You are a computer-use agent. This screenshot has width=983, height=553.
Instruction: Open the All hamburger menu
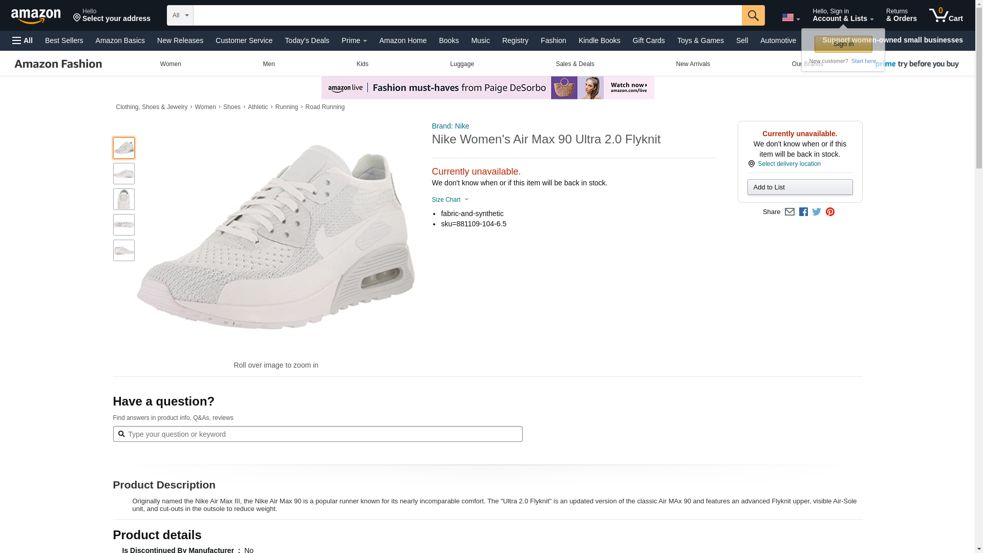pyautogui.click(x=23, y=40)
